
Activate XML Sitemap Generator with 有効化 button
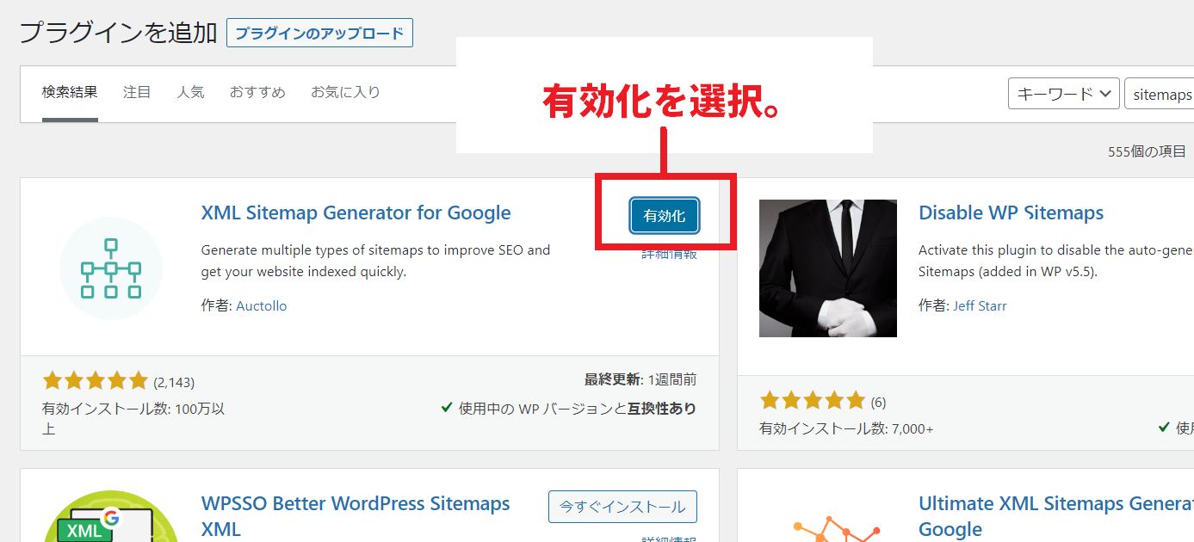(665, 216)
